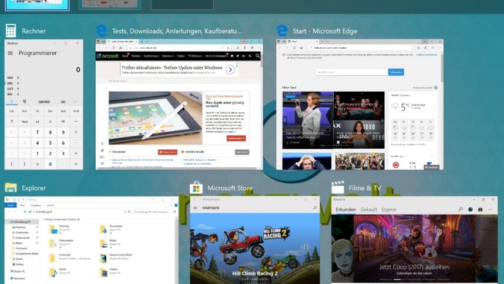Image resolution: width=504 pixels, height=284 pixels.
Task: Cycle the QWORD word size in Rechner
Action: [x=44, y=102]
